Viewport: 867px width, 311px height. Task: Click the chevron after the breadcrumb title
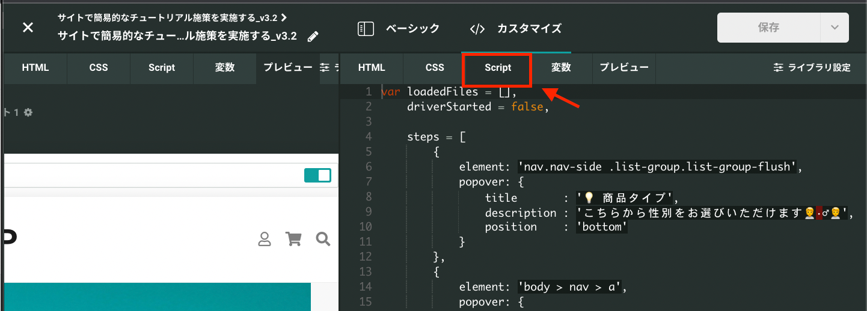284,18
